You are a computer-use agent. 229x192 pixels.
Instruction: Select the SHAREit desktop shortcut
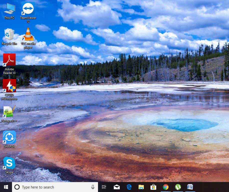pos(9,139)
